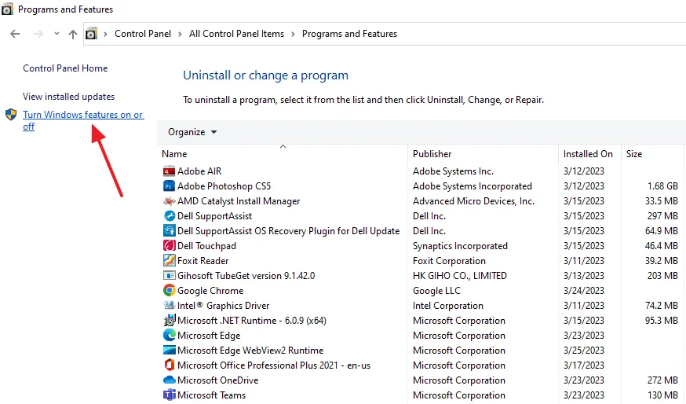Screen dimensions: 686x404
Task: Click the Adobe AIR program icon
Action: pos(169,171)
